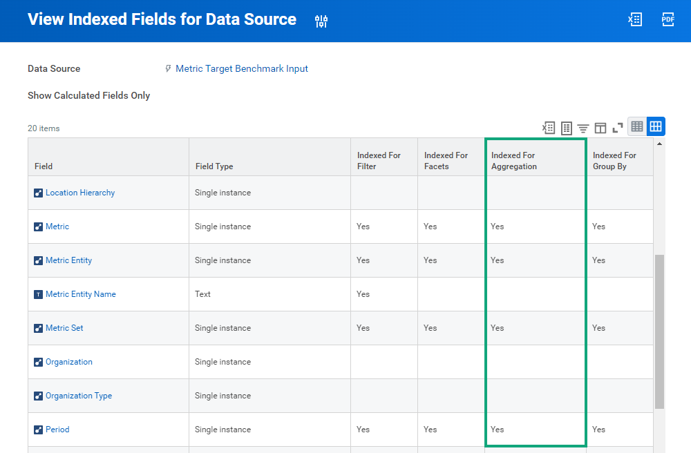Click Location Hierarchy single-instance field icon
Viewport: 691px width, 453px height.
coord(38,193)
